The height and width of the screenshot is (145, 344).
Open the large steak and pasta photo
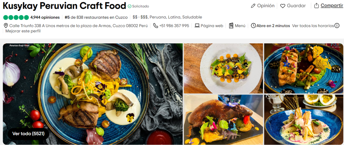coord(93,94)
